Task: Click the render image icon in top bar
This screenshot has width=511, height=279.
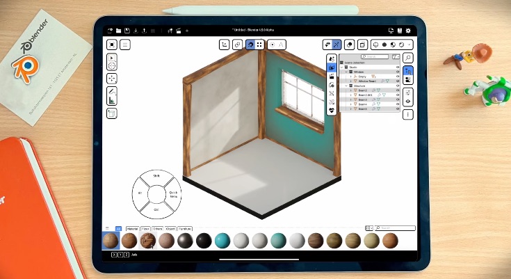Action: click(x=170, y=31)
